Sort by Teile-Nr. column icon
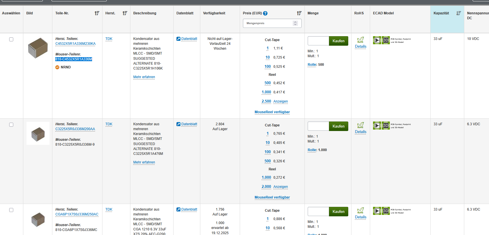Screen dimensions: 489x235 point(97,13)
